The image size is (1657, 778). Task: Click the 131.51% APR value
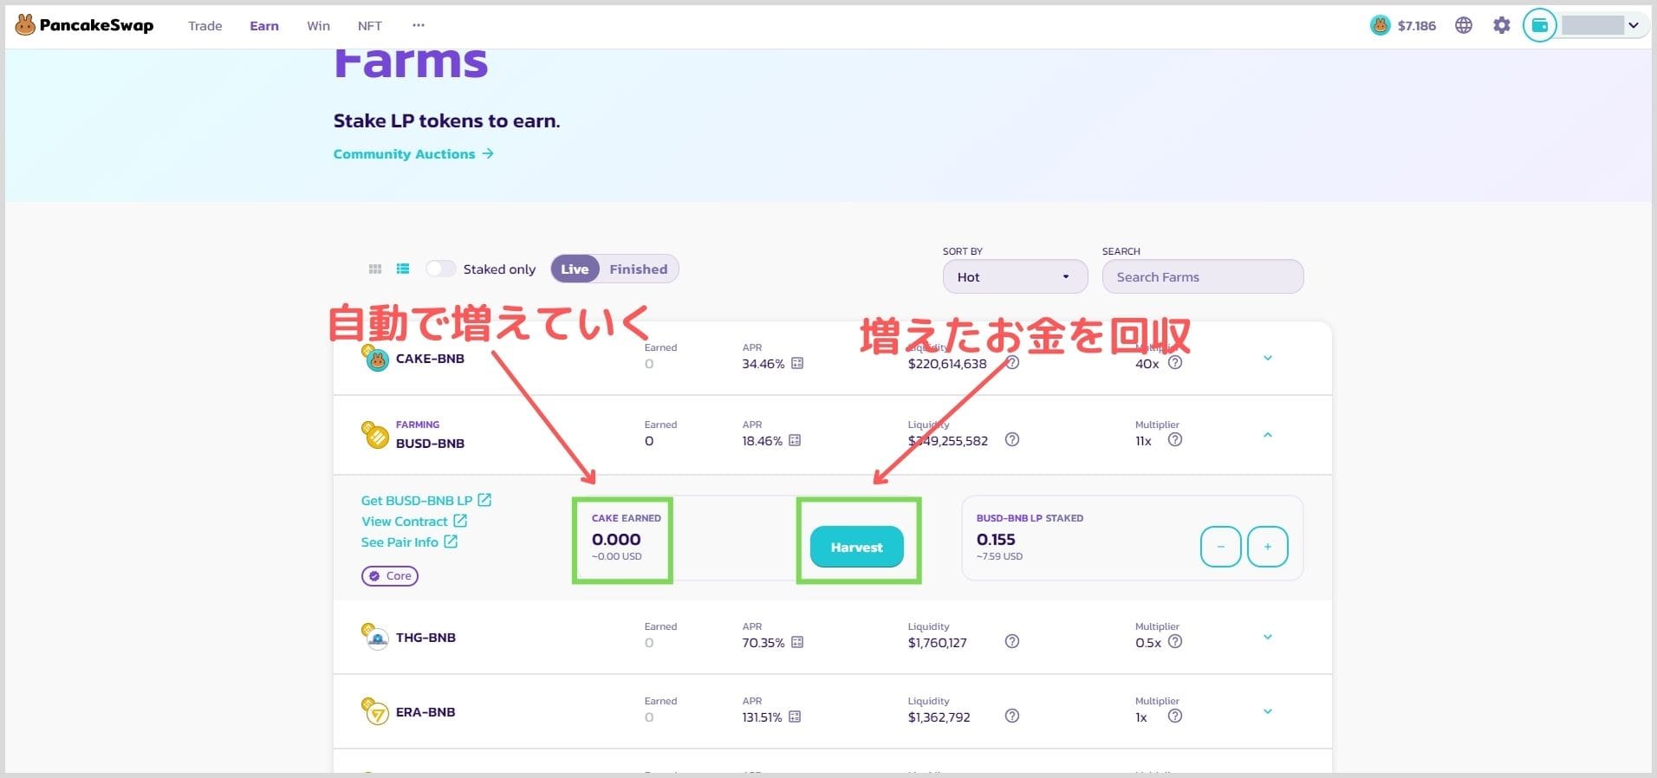[x=762, y=717]
